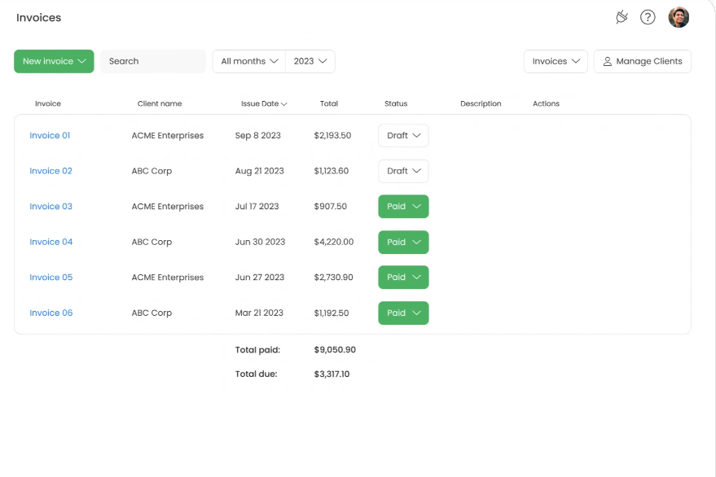
Task: Click the New invoice button
Action: pos(49,61)
